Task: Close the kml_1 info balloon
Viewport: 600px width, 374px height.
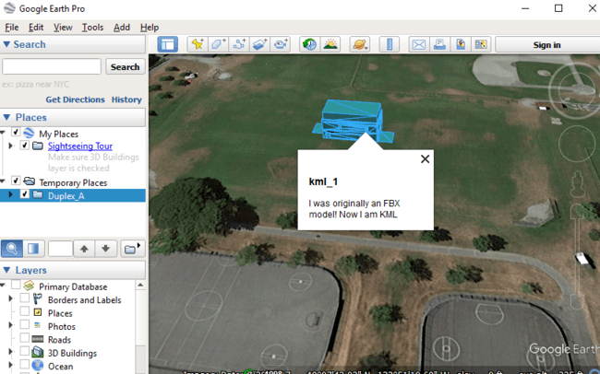Action: coord(425,159)
